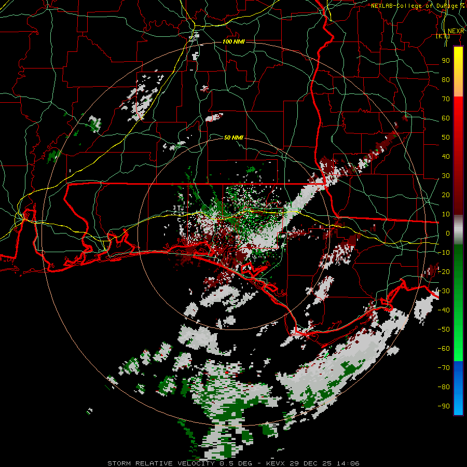Screen dimensions: 467x467
Task: Click the "0" value on velocity scale
Action: coord(448,233)
